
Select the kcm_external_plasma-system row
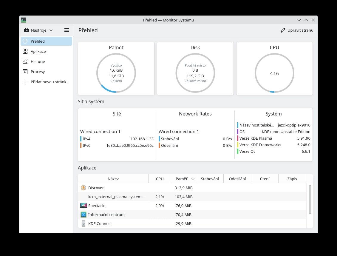tap(192, 197)
